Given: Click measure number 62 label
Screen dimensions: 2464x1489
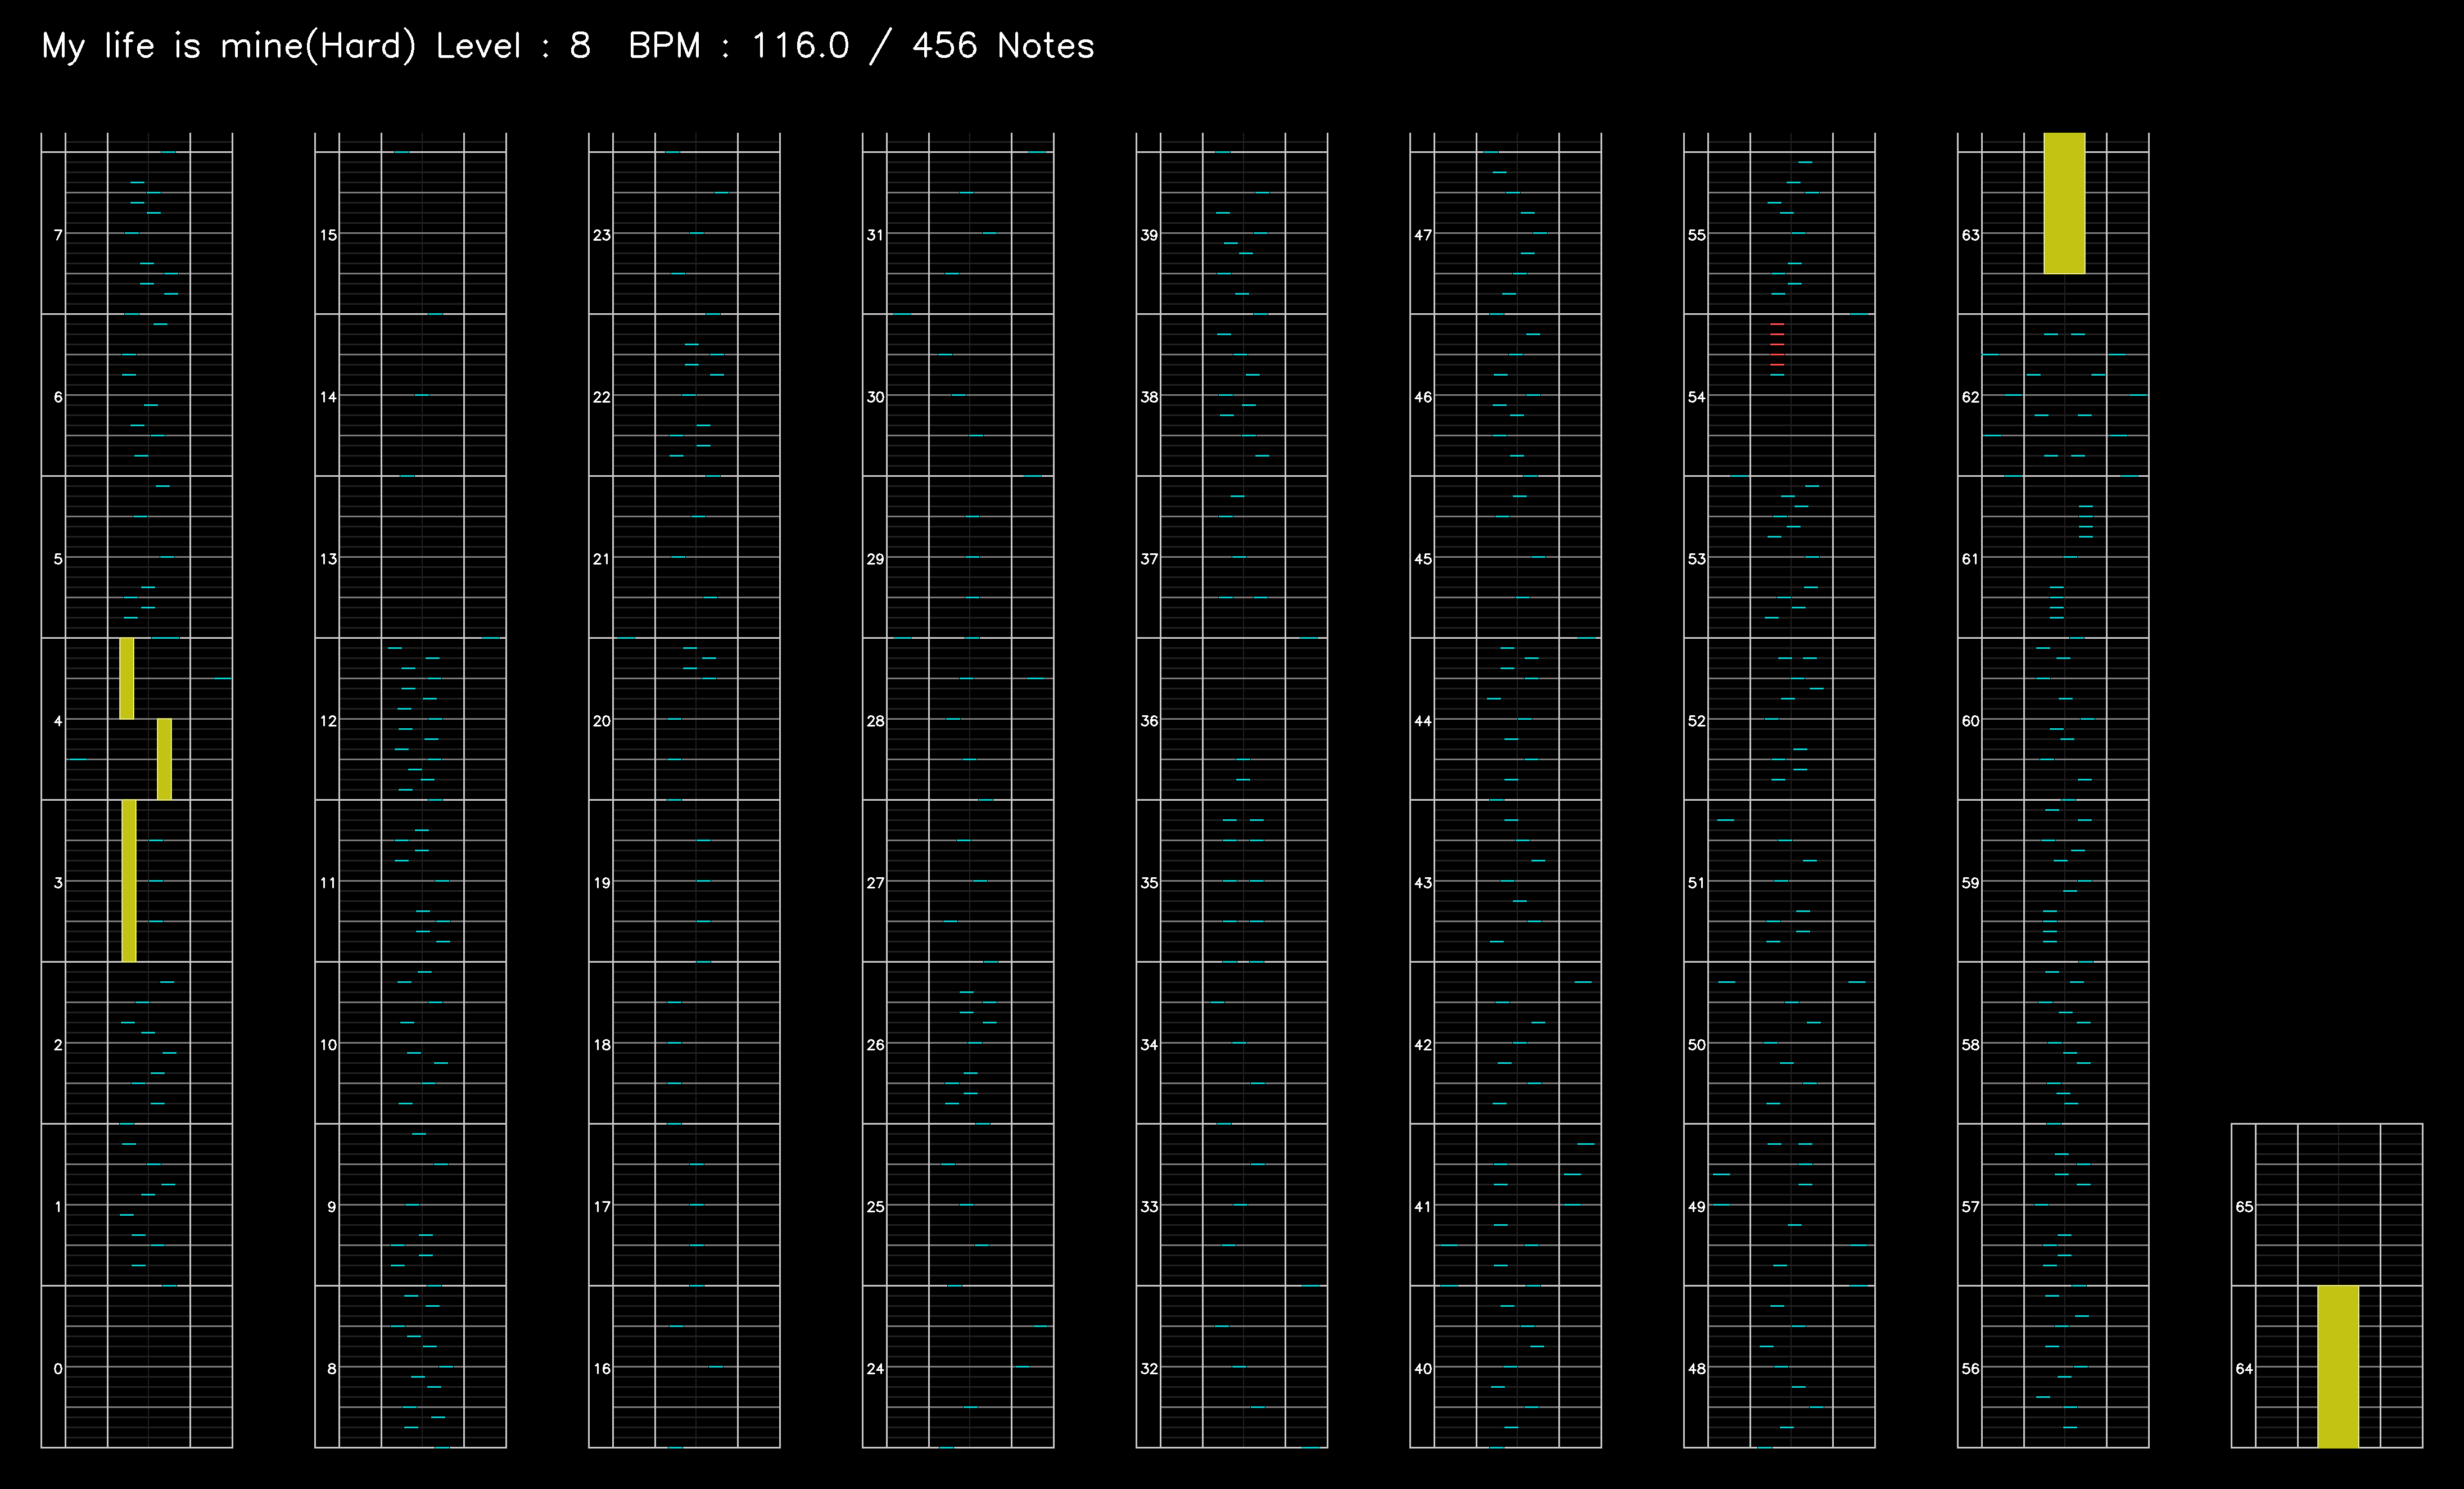Looking at the screenshot, I should (1971, 397).
